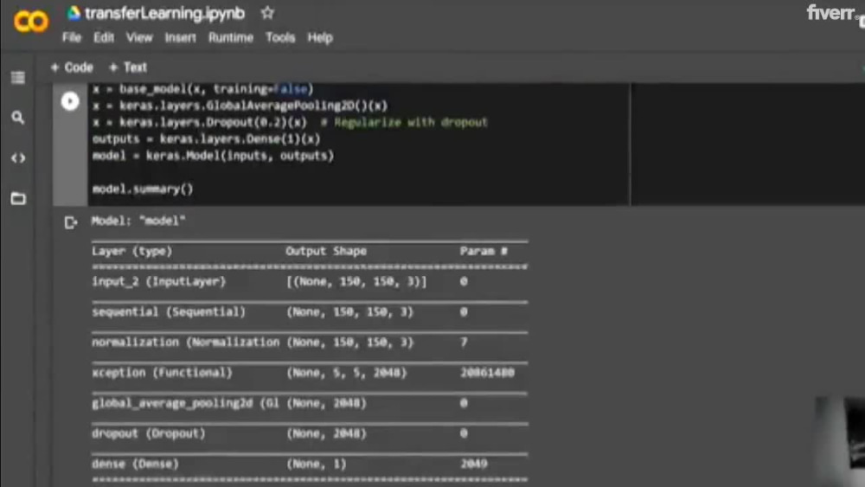Click the Google Drive icon beside notebook title
This screenshot has width=865, height=487.
(74, 13)
